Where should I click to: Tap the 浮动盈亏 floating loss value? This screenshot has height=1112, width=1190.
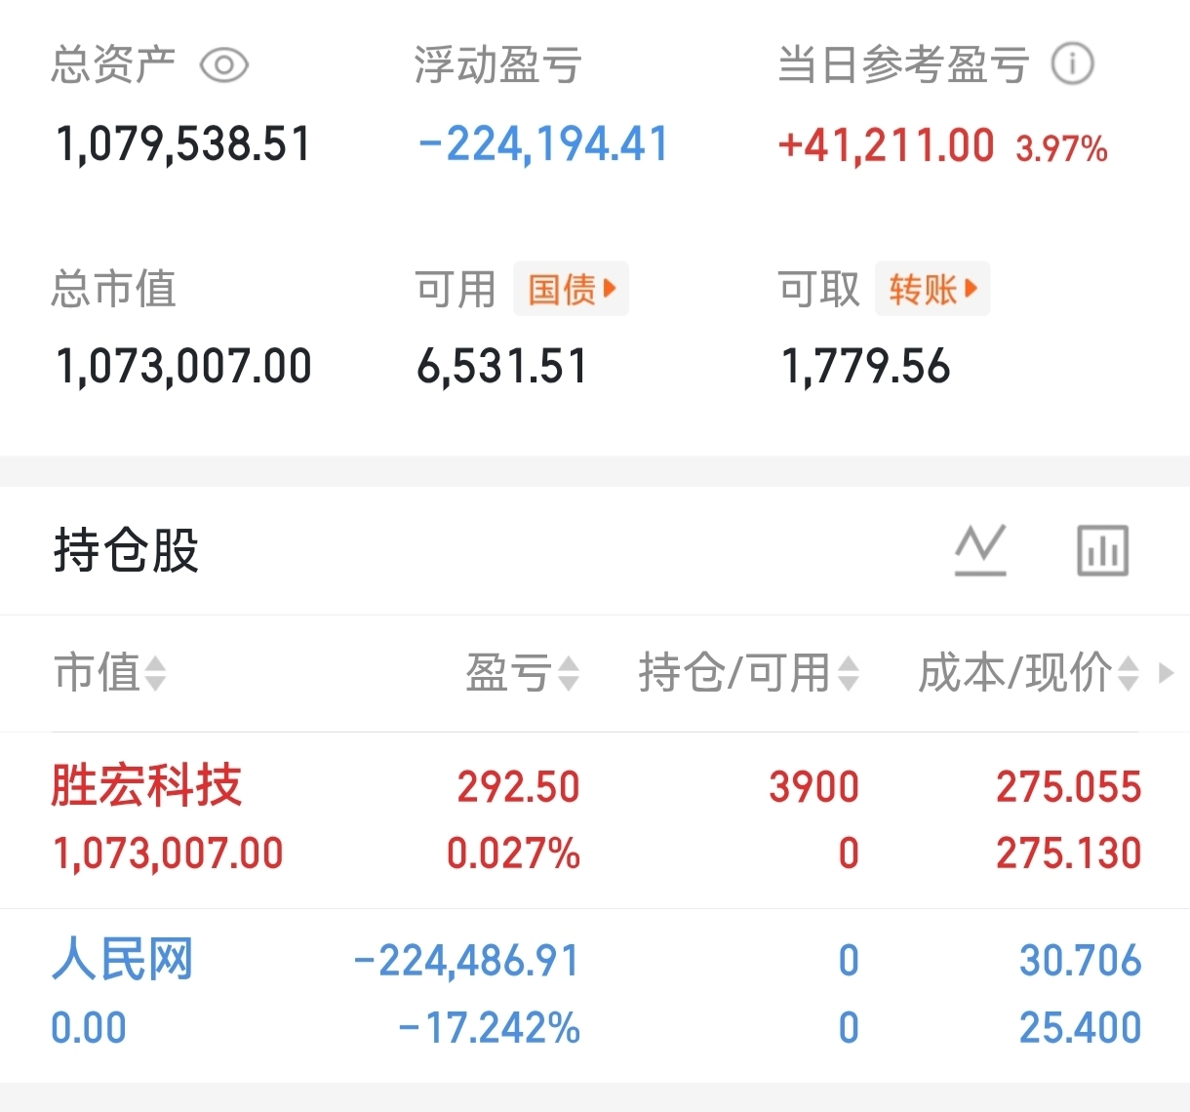point(543,144)
